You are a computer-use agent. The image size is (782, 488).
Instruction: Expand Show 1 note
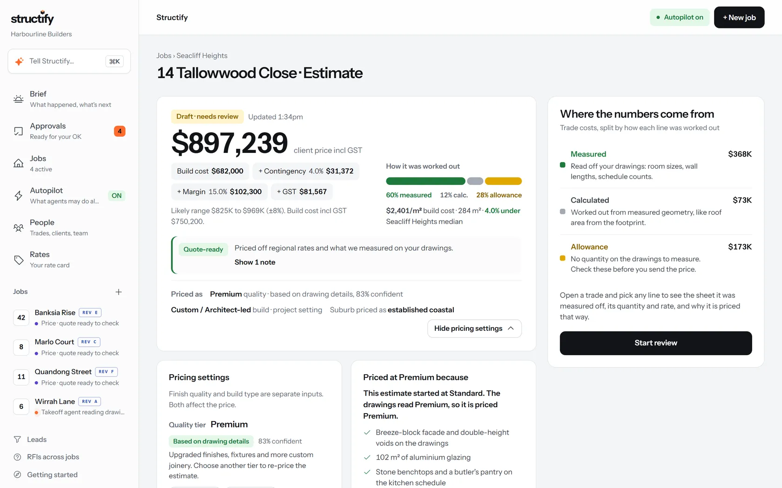[255, 262]
